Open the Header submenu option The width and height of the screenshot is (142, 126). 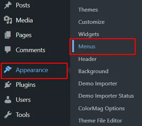click(88, 59)
